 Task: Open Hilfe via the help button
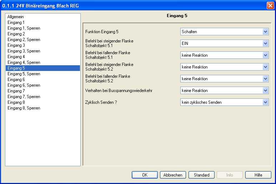coord(258,175)
